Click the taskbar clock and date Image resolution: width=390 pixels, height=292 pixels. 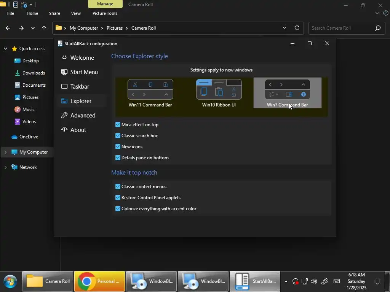[356, 281]
